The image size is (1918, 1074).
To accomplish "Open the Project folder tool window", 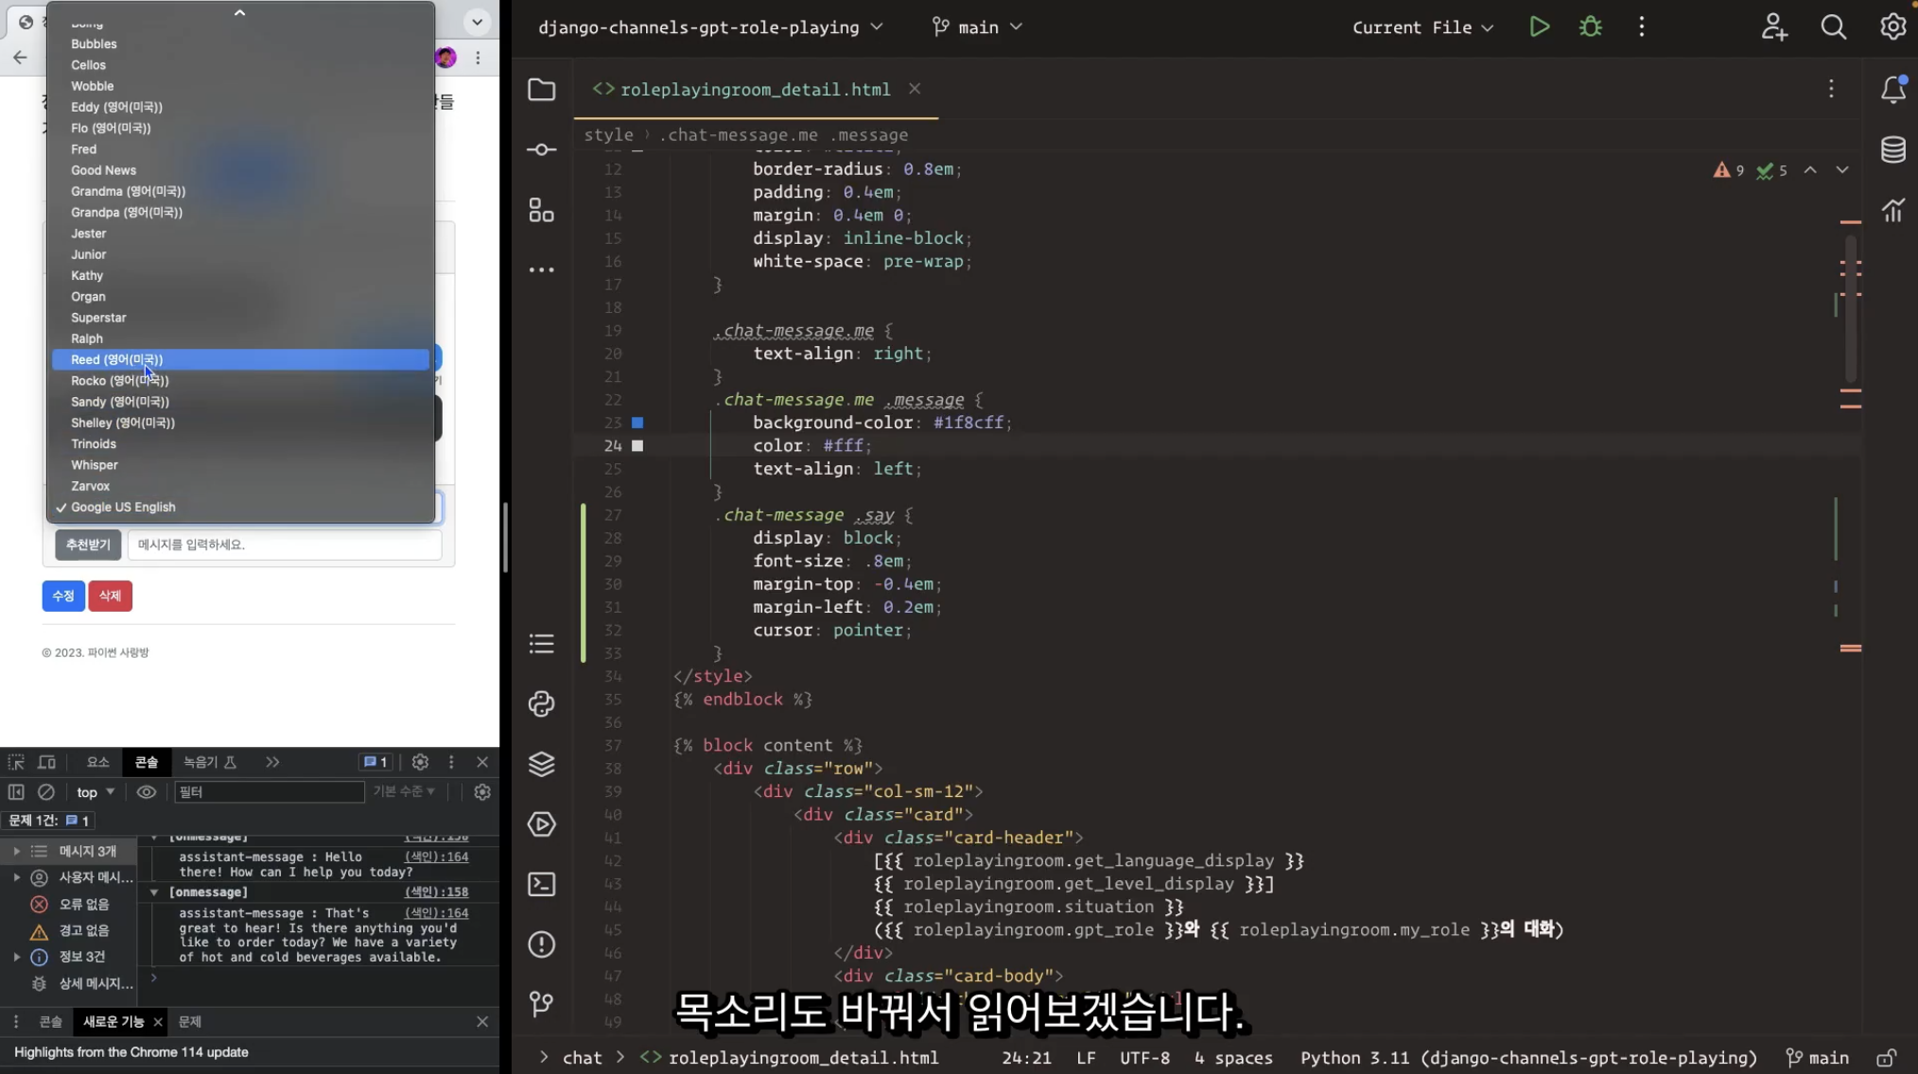I will click(x=541, y=90).
